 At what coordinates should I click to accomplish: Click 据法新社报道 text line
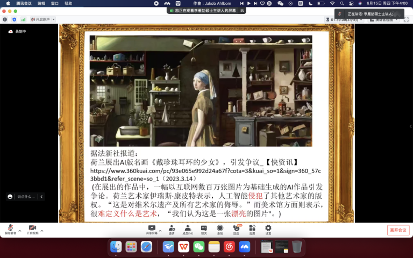115,153
